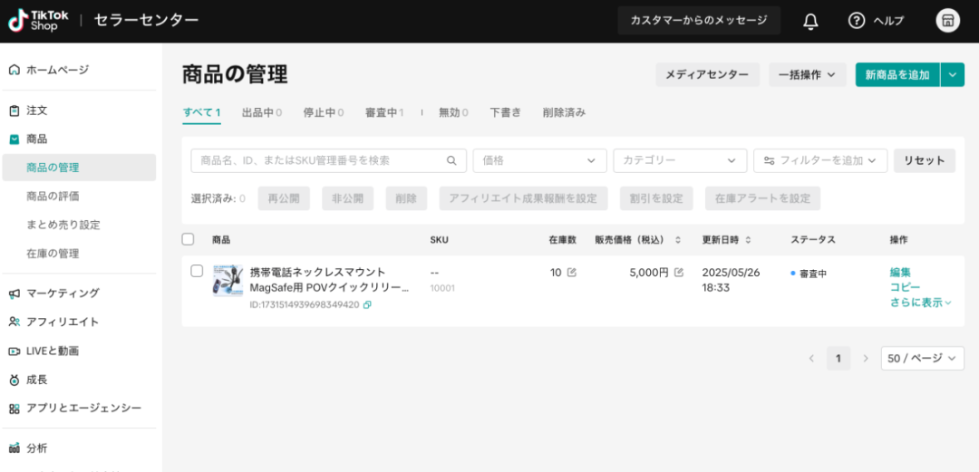Viewport: 979px width, 472px height.
Task: Switch to the 無効 tab
Action: pyautogui.click(x=454, y=113)
